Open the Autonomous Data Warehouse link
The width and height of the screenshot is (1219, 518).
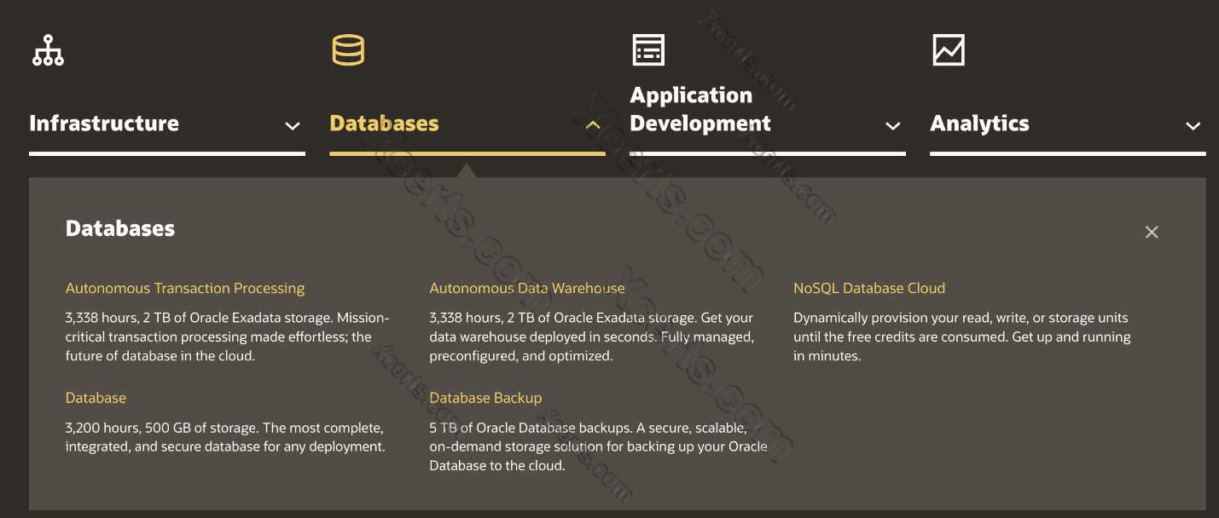coord(527,288)
